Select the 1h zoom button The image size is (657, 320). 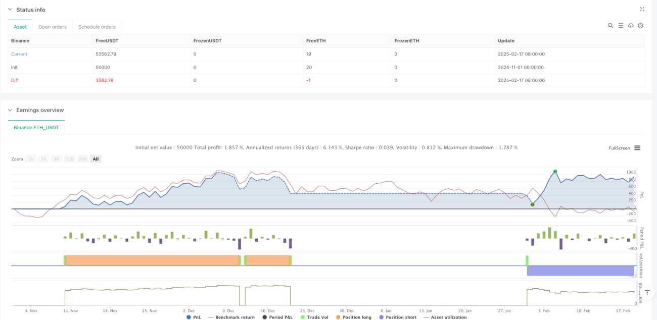pos(30,159)
